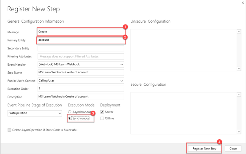
Task: Click the Secure Configuration scroll up arrow
Action: coord(239,95)
